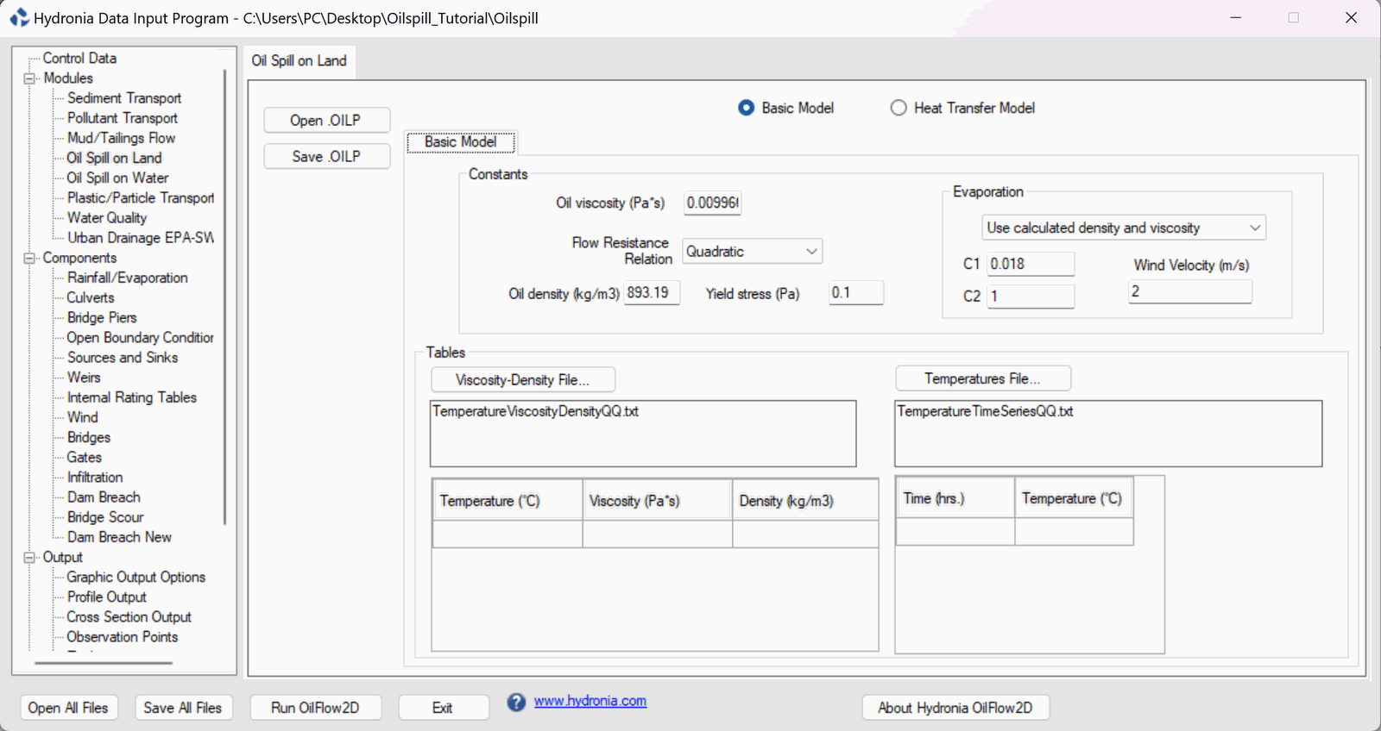Click the C2 evaporation coefficient field
The image size is (1381, 731).
[x=1031, y=297]
